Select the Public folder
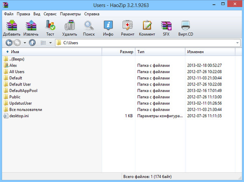 click(x=15, y=97)
